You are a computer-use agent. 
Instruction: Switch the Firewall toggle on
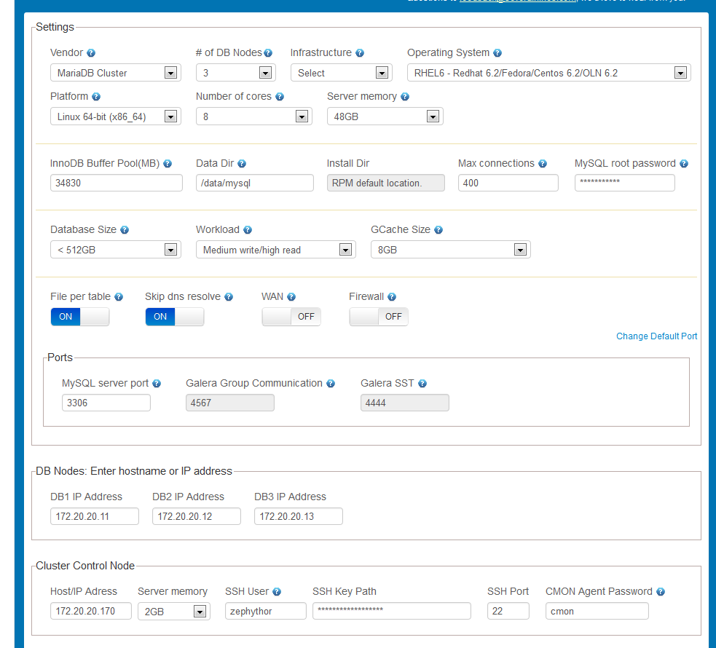(x=379, y=317)
